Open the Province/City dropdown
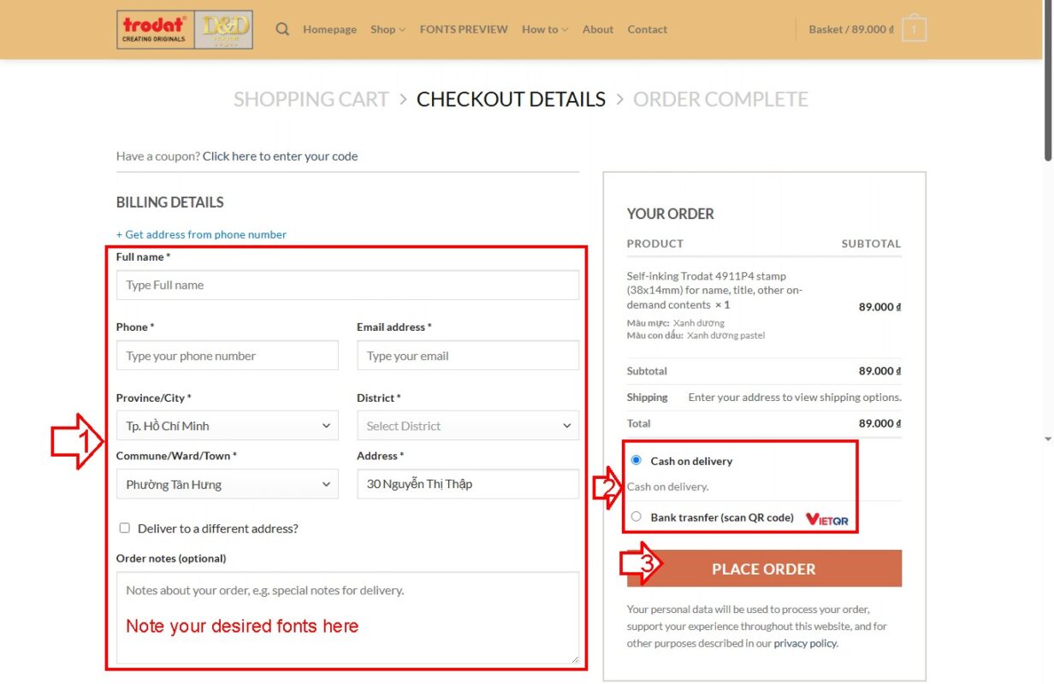Viewport: 1054px width, 684px height. point(227,426)
